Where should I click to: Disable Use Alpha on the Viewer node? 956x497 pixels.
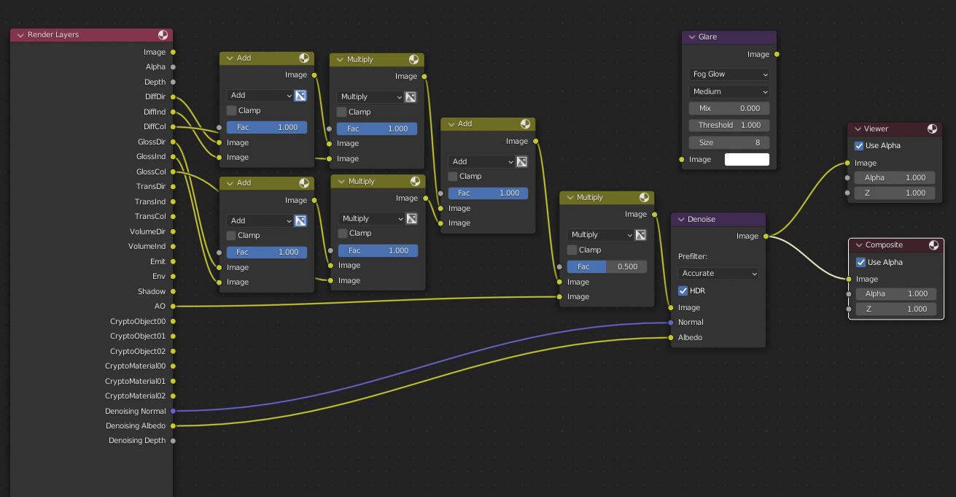point(859,146)
